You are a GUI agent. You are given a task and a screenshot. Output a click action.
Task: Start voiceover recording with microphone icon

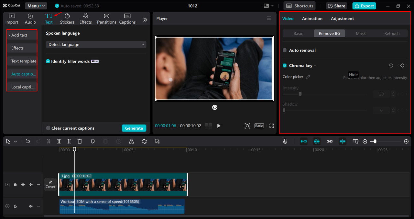point(285,142)
